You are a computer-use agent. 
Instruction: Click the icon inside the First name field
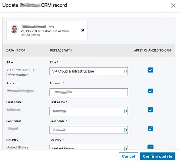coord(125,111)
